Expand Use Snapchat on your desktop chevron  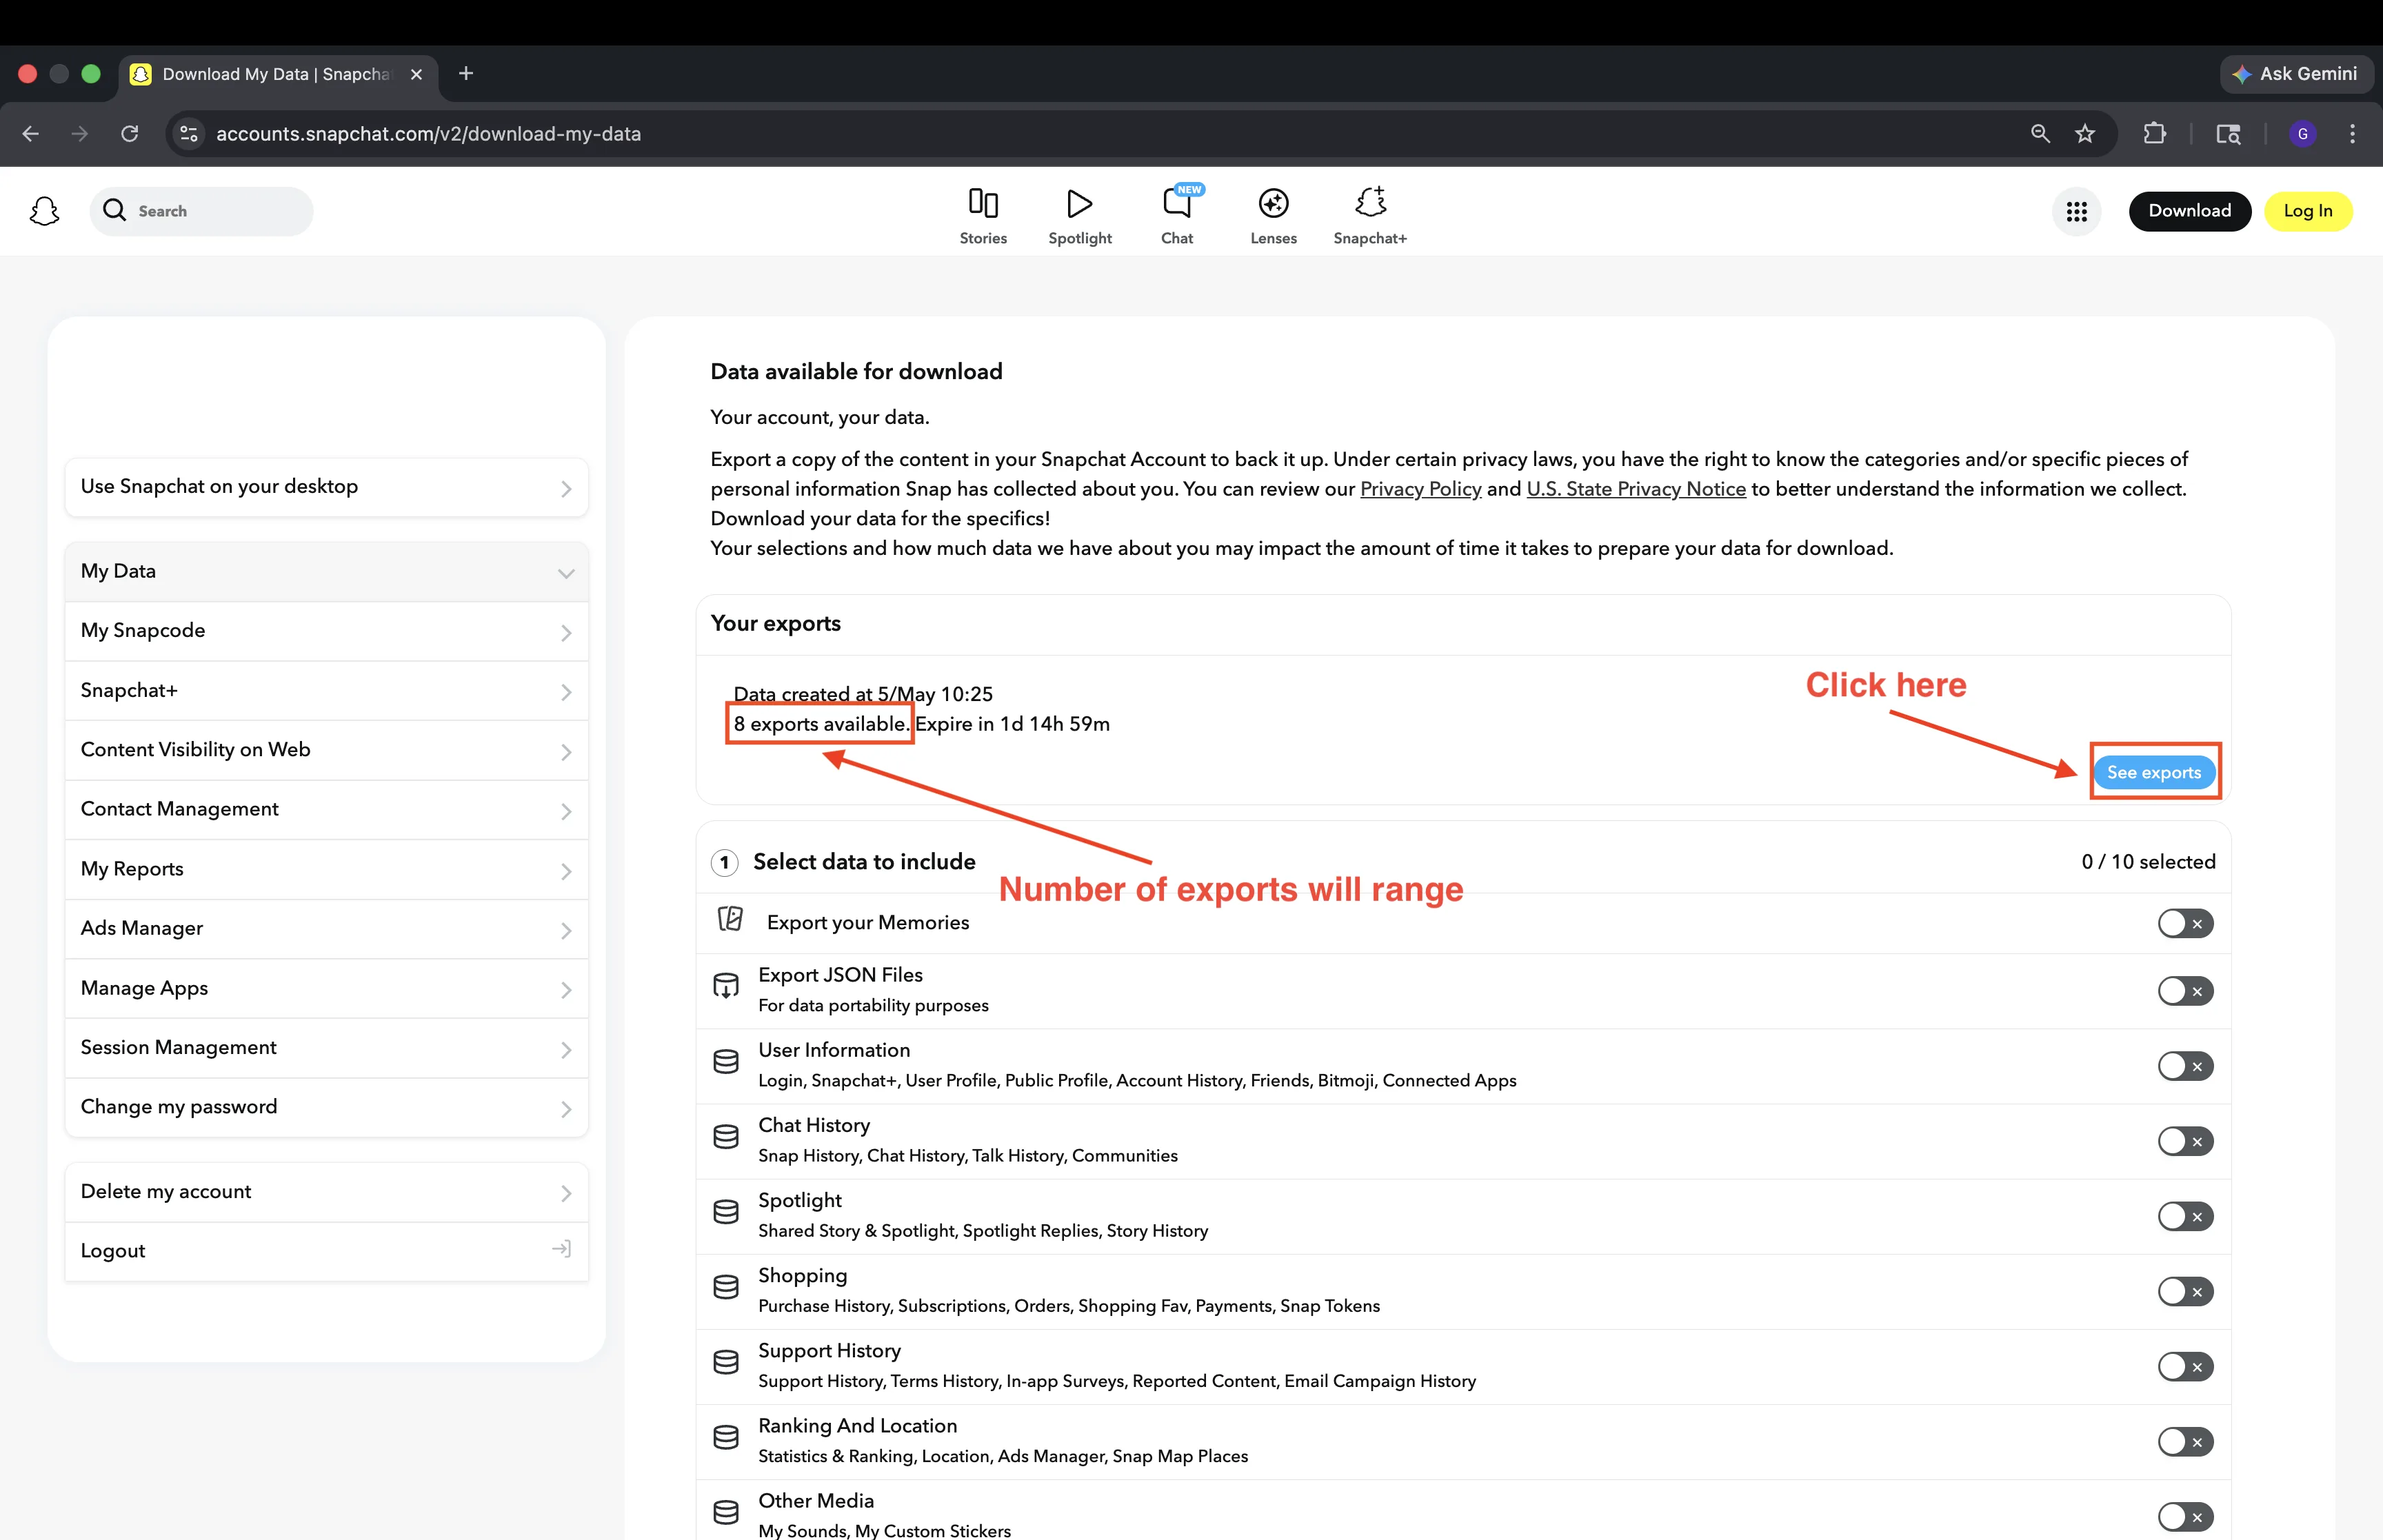[x=566, y=489]
